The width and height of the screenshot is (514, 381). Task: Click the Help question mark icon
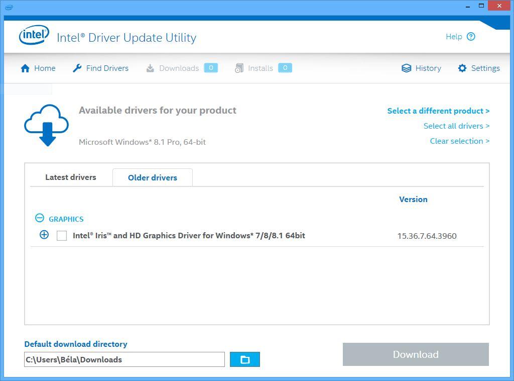(x=471, y=36)
